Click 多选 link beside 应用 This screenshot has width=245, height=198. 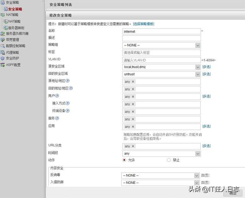207,126
